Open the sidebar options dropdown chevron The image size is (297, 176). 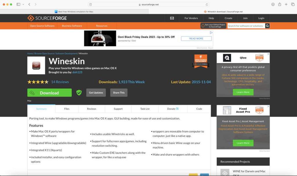[x=23, y=4]
